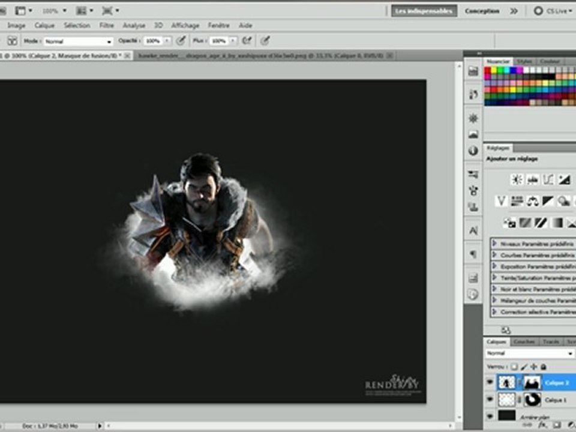Open the Opacité slider arrow
This screenshot has height=432, width=576.
coord(167,41)
